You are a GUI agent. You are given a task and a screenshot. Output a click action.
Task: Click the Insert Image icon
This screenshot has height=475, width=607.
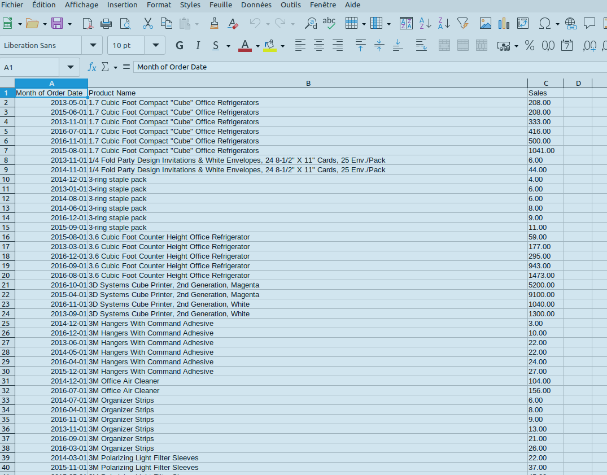pos(485,24)
